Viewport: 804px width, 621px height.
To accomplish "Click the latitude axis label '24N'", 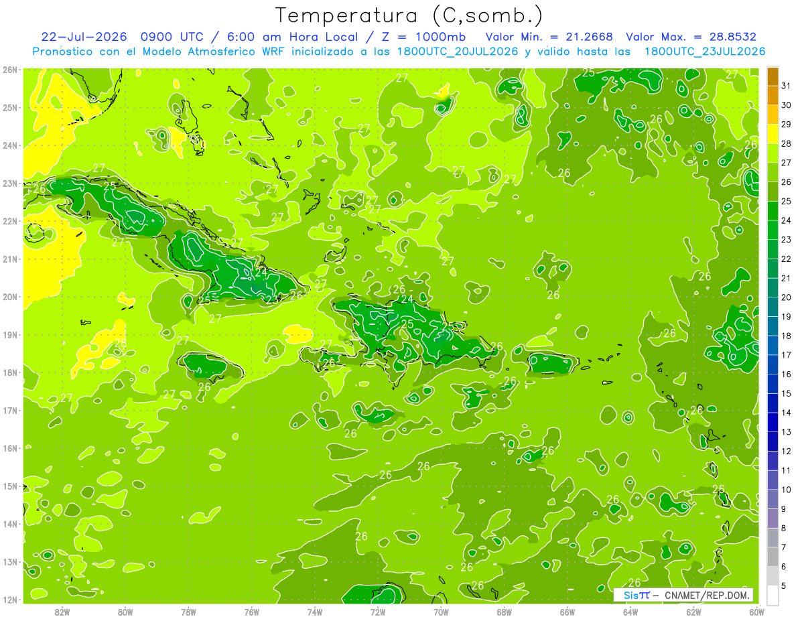I will pos(10,145).
